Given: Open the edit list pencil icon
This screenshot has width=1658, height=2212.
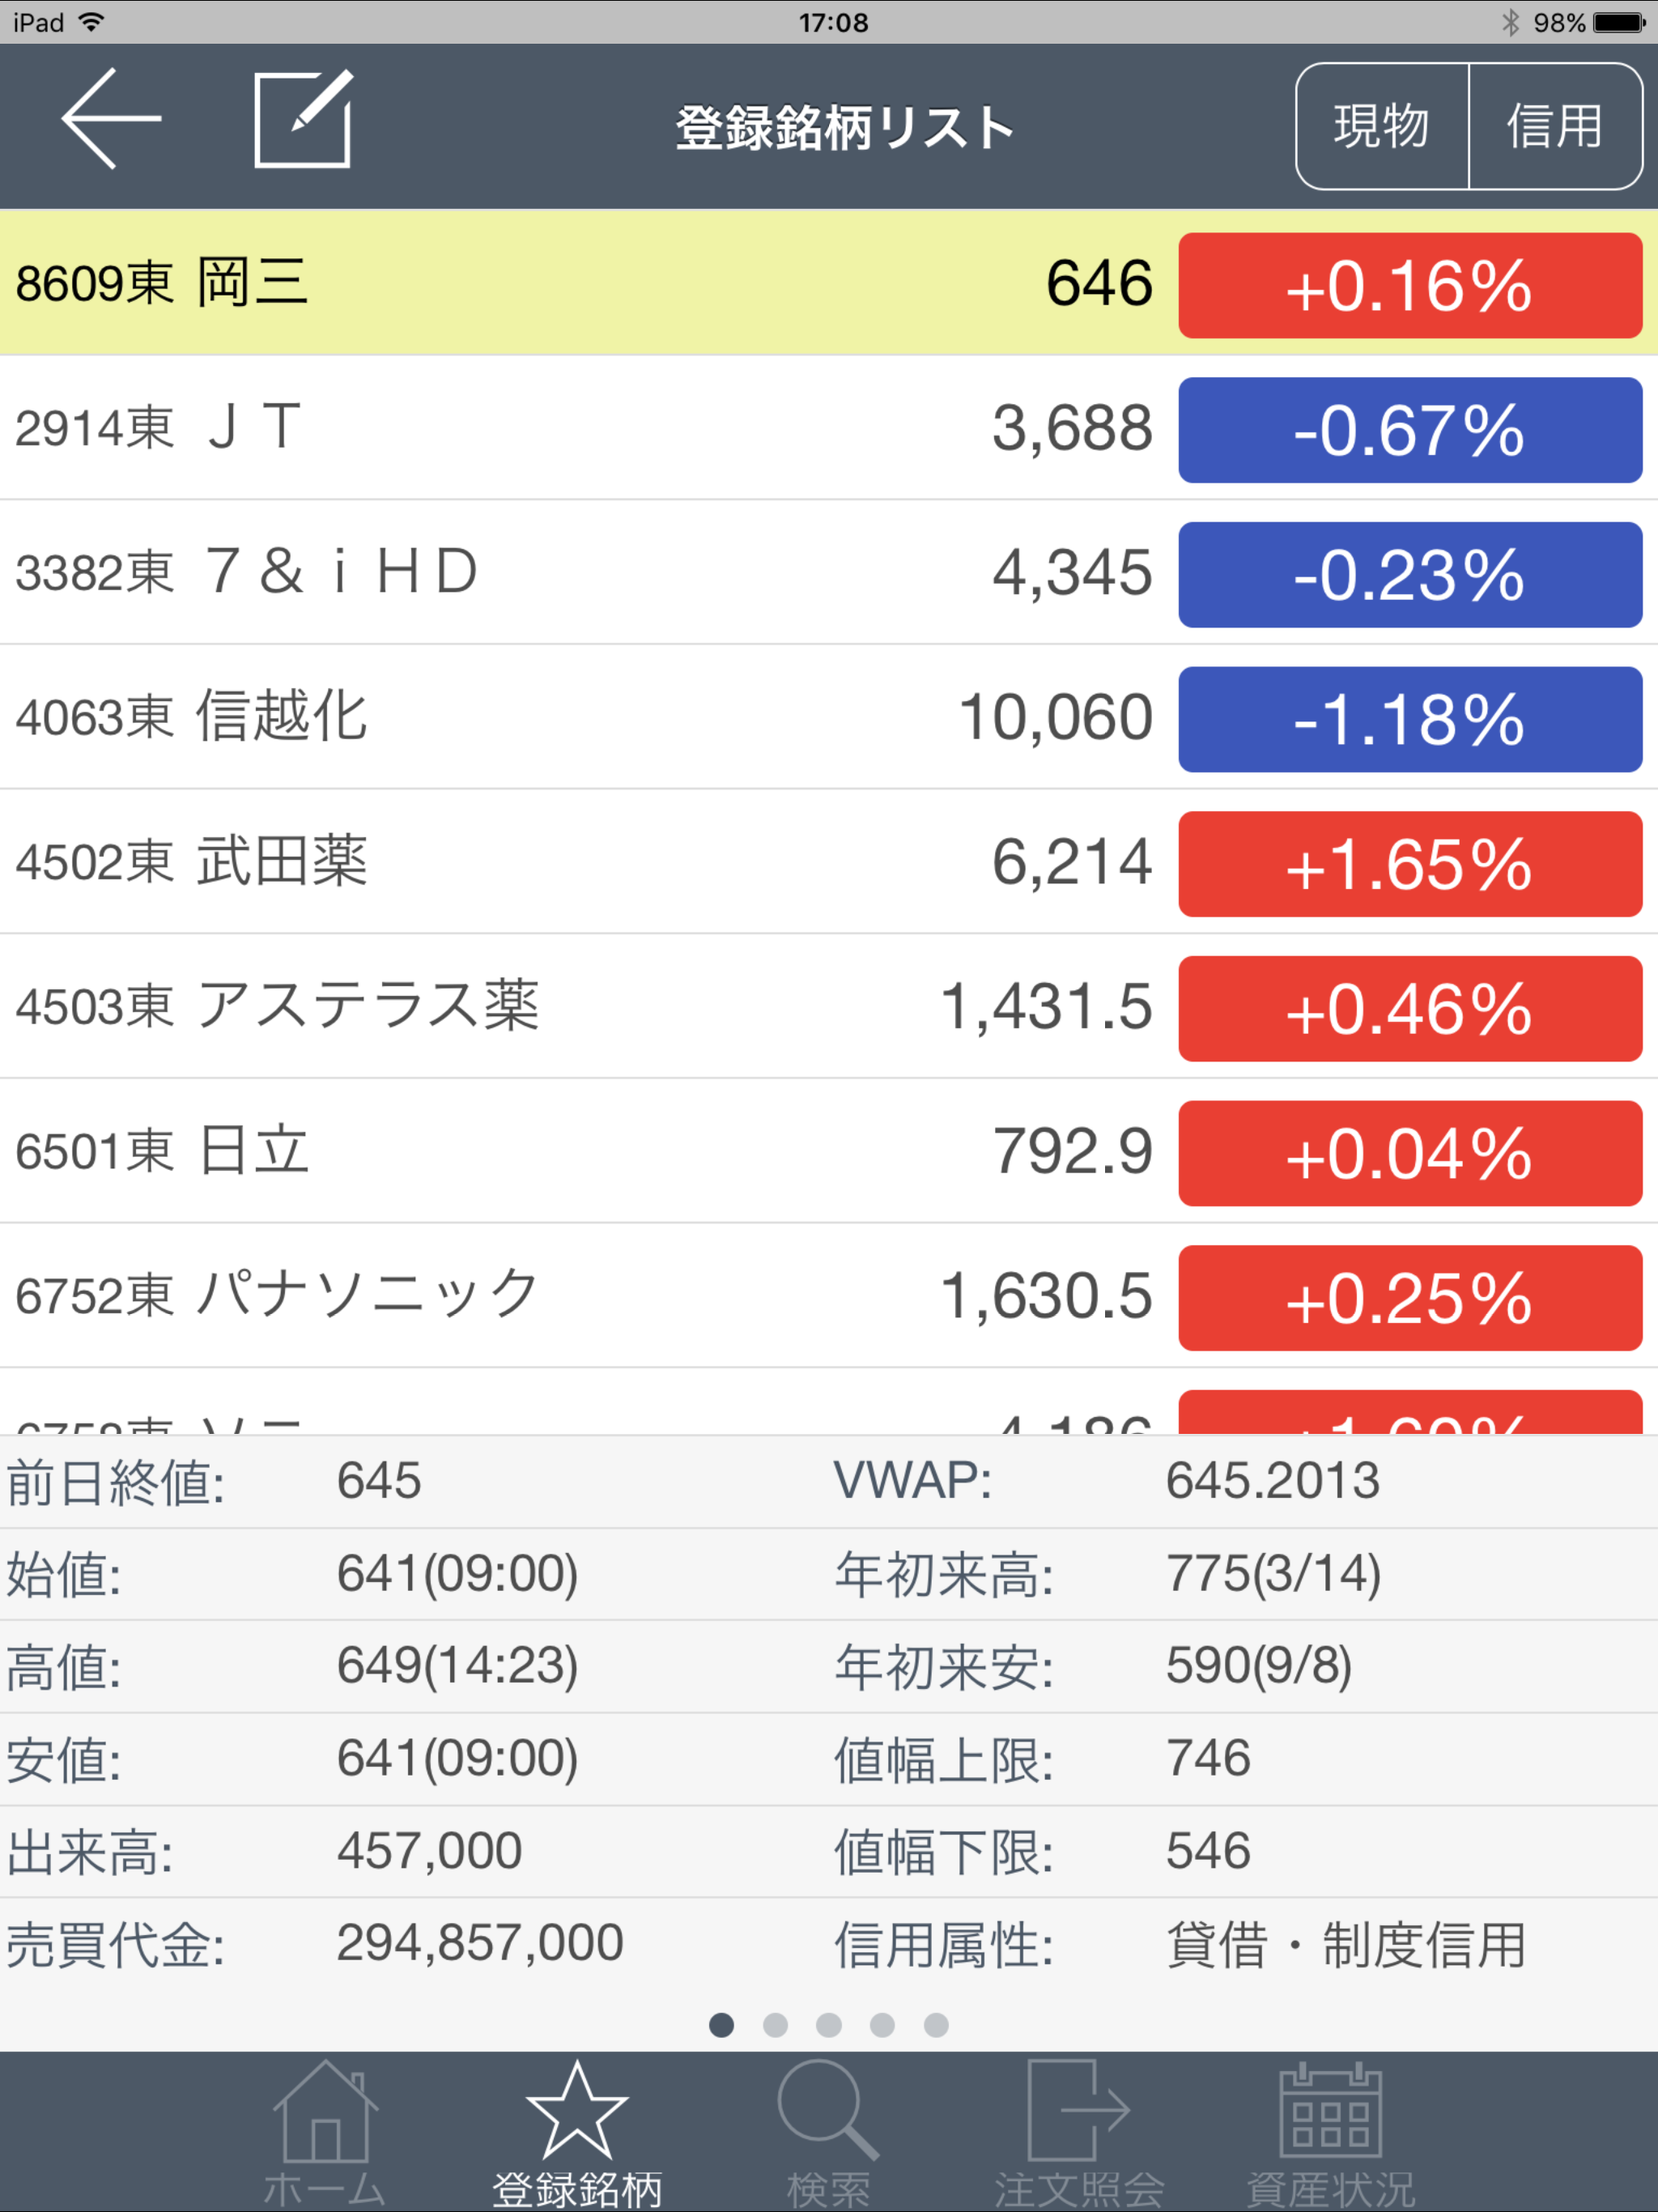Looking at the screenshot, I should [x=303, y=119].
